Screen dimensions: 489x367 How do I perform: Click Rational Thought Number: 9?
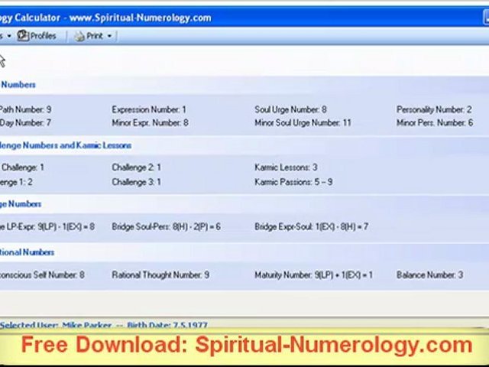(160, 274)
